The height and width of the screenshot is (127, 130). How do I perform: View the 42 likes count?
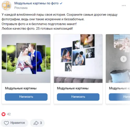click(9, 114)
